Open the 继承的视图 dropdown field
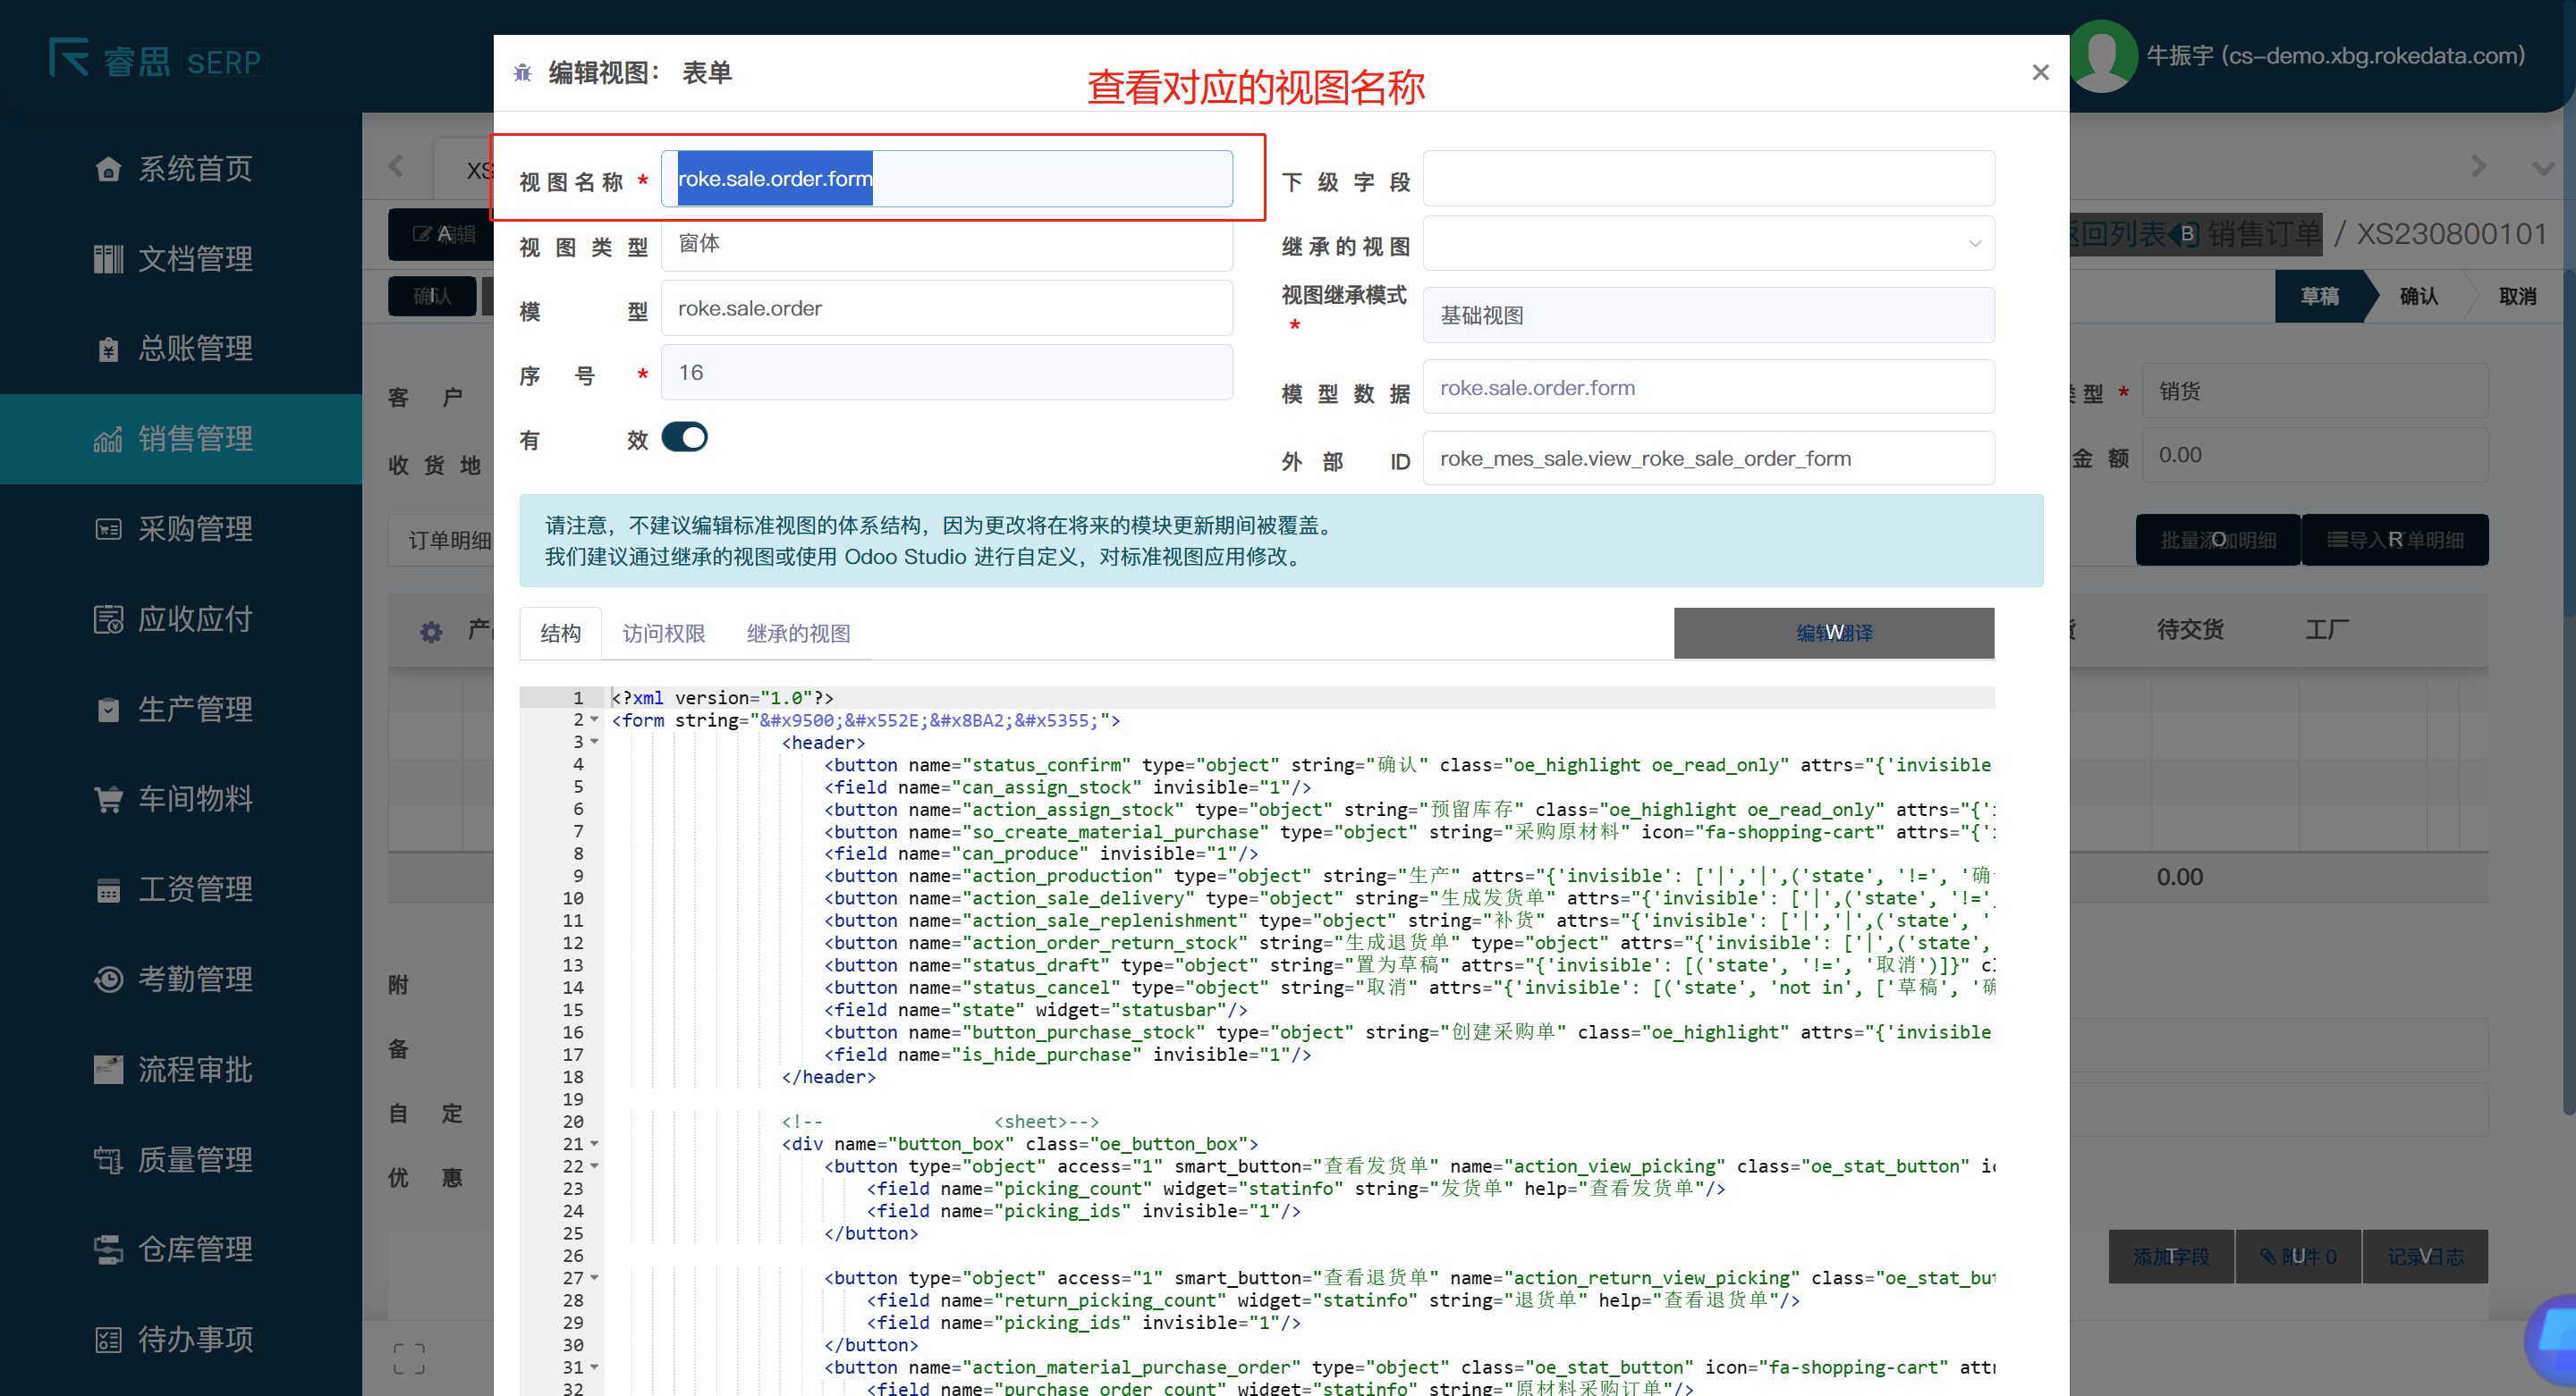 [x=1708, y=244]
